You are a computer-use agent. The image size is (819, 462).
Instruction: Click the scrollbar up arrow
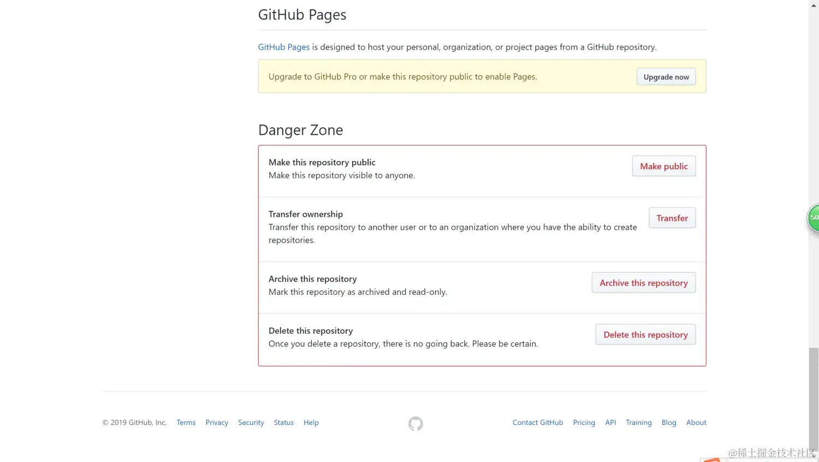814,5
